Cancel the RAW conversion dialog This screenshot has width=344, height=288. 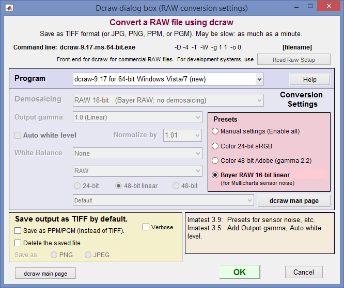[x=304, y=272]
